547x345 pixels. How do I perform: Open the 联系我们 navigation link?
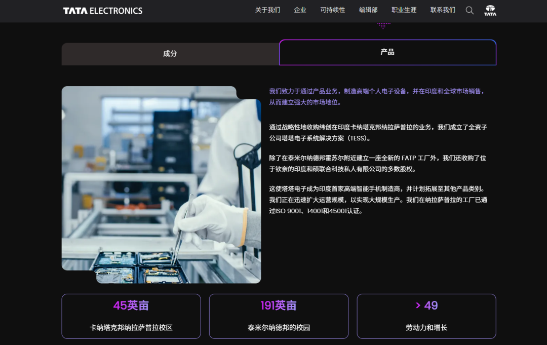coord(443,10)
